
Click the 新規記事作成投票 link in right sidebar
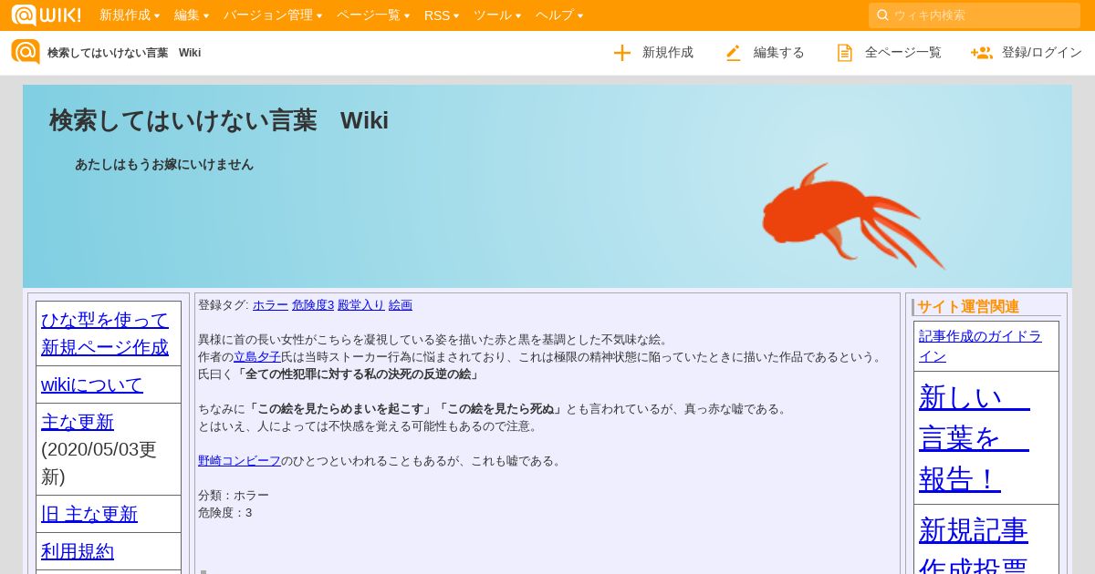(x=974, y=545)
